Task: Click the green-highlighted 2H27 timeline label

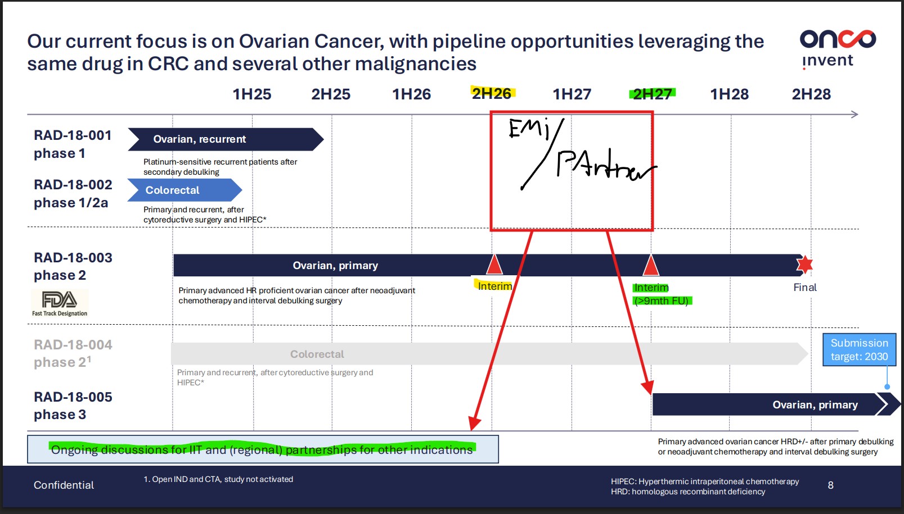Action: coord(652,94)
